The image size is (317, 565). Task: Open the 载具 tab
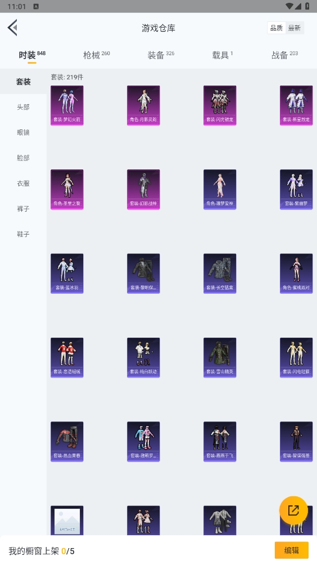tap(223, 55)
